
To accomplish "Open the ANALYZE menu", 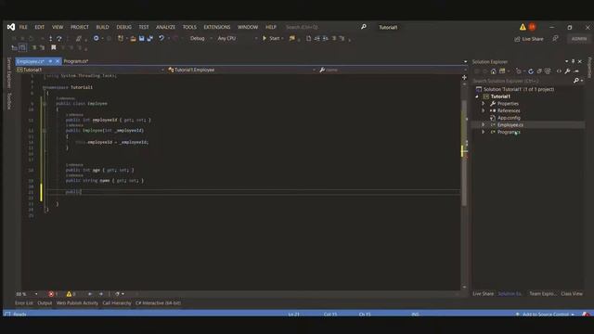I will coord(165,27).
